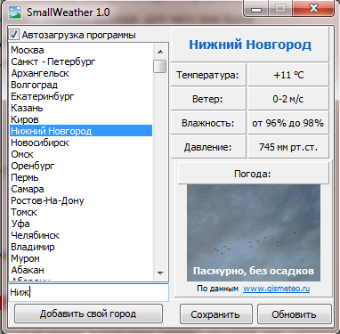
Task: Click the city list scroll down arrow
Action: pos(160,273)
